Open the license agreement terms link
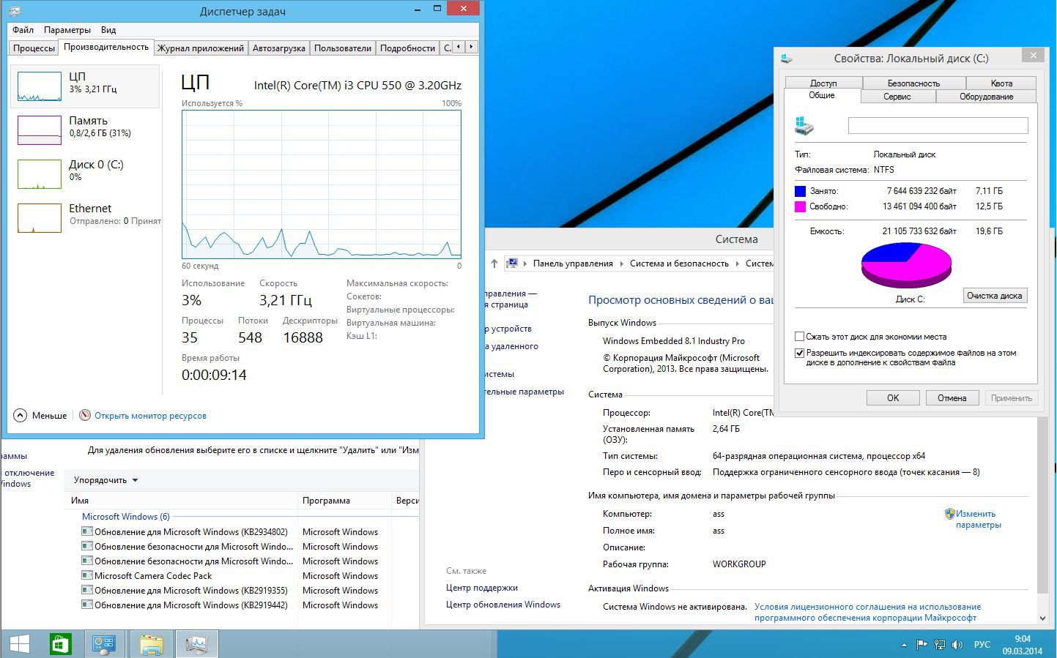 pos(867,612)
